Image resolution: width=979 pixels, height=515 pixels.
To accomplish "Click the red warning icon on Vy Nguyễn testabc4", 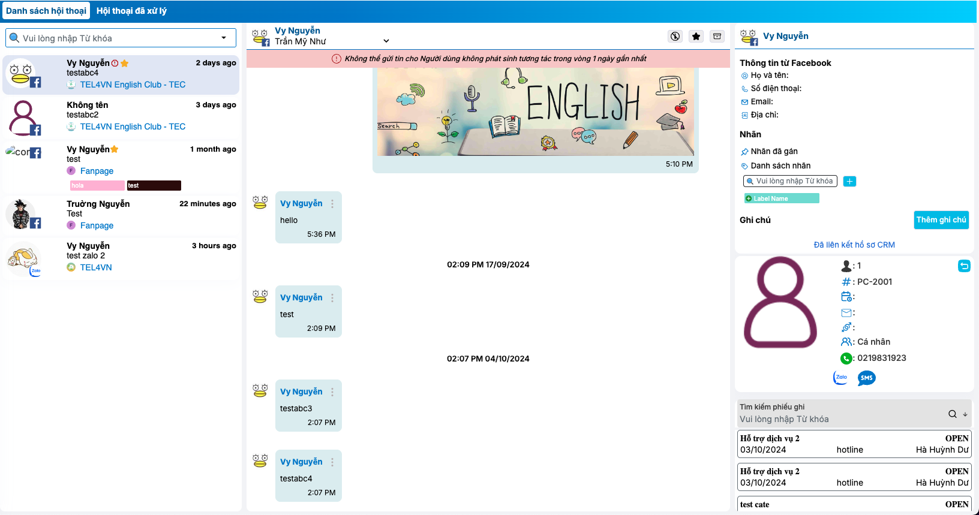I will tap(115, 63).
